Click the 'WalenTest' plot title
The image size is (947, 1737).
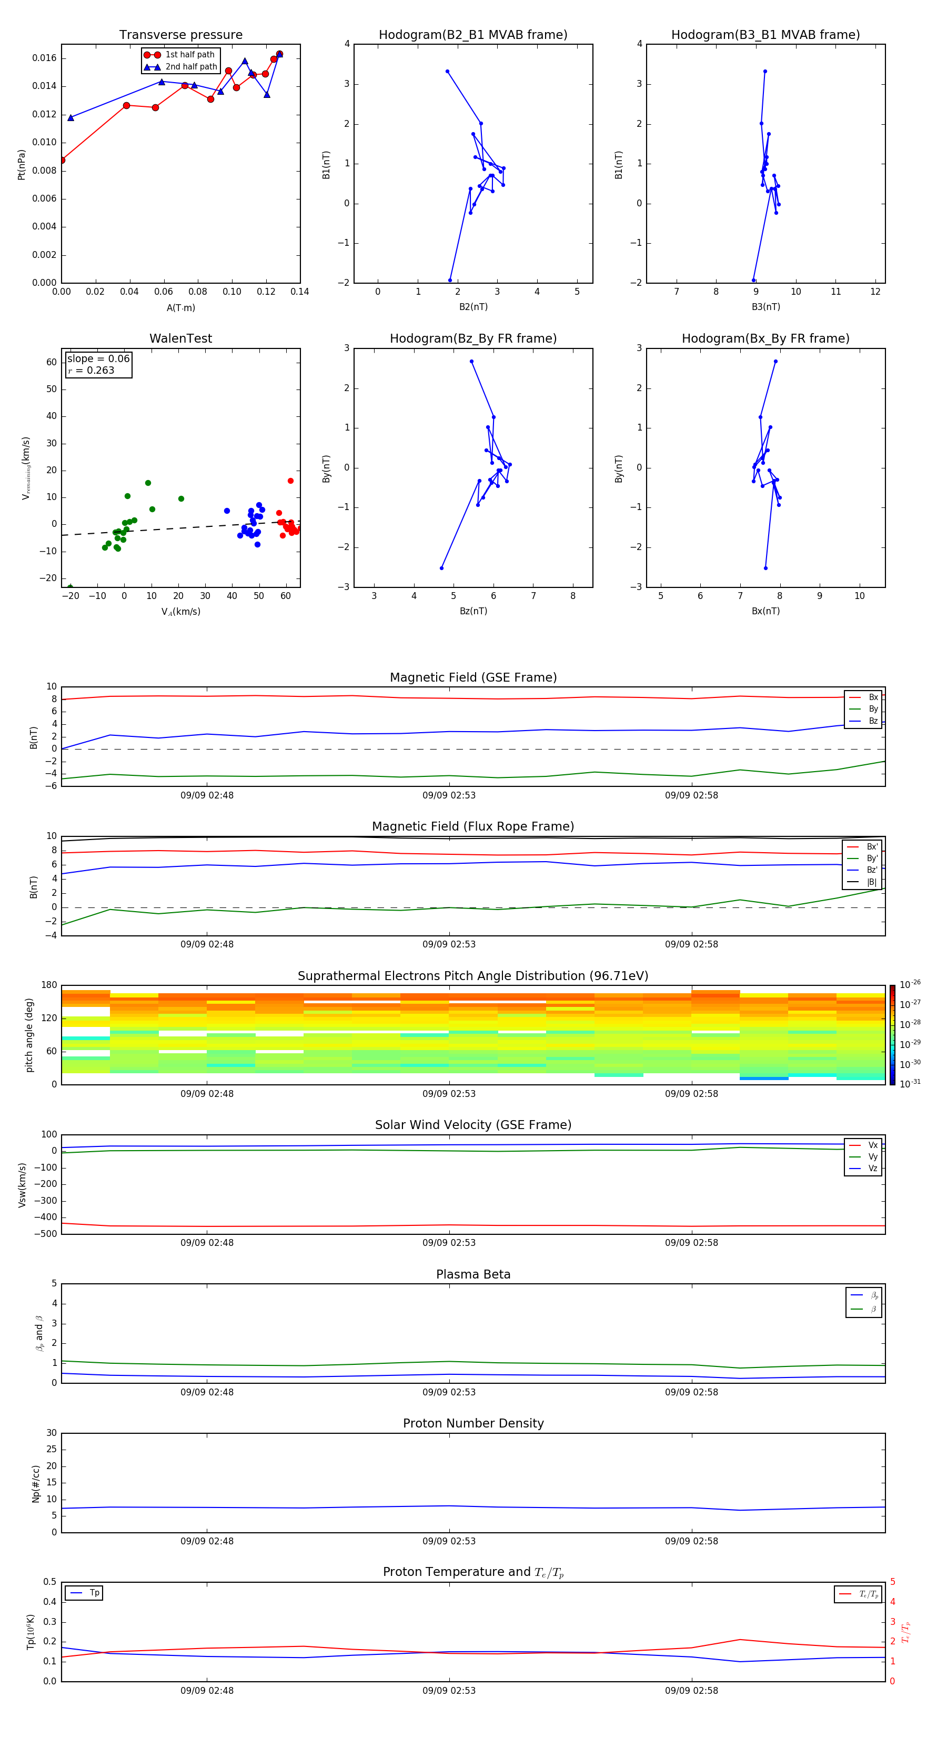pyautogui.click(x=180, y=338)
